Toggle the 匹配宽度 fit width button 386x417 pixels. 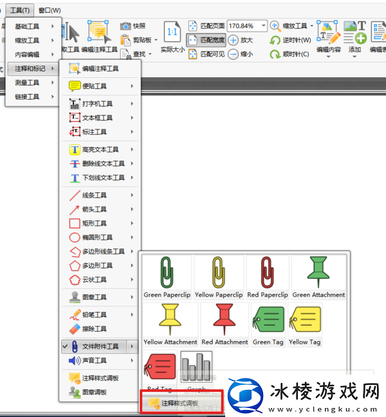tap(207, 40)
